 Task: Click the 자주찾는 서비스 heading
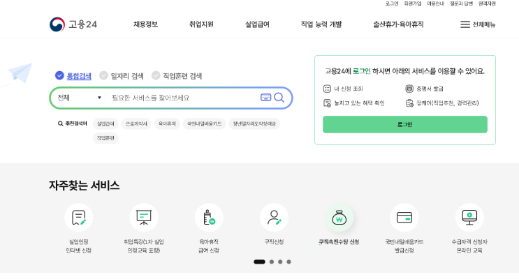pyautogui.click(x=84, y=186)
